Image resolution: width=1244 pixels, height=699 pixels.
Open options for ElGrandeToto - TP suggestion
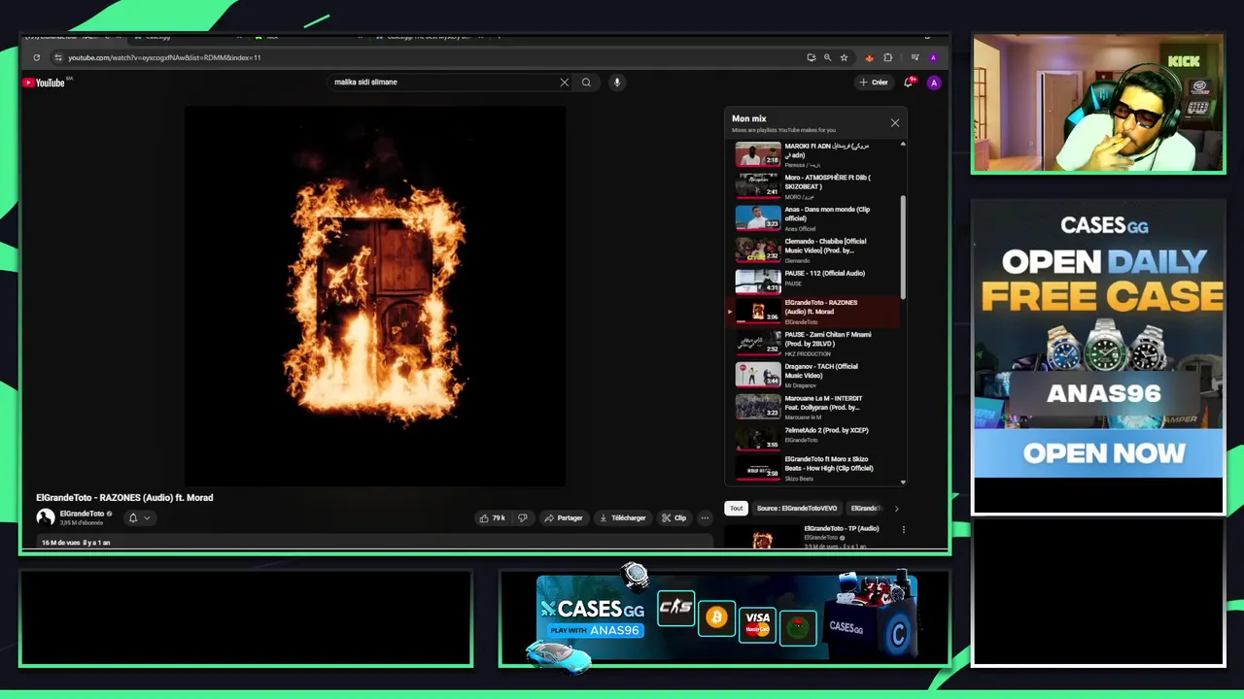point(903,530)
